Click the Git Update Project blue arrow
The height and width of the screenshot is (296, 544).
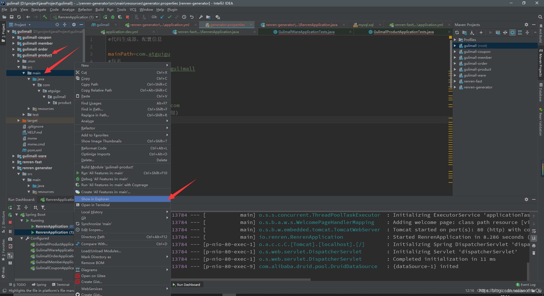pos(162,17)
